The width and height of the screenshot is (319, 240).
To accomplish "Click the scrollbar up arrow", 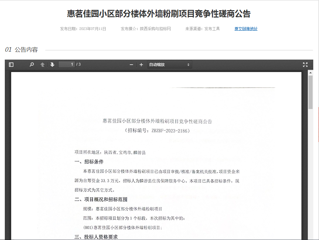I will pyautogui.click(x=310, y=72).
